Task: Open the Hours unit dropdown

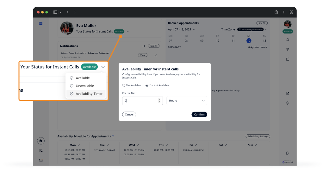Action: click(187, 101)
